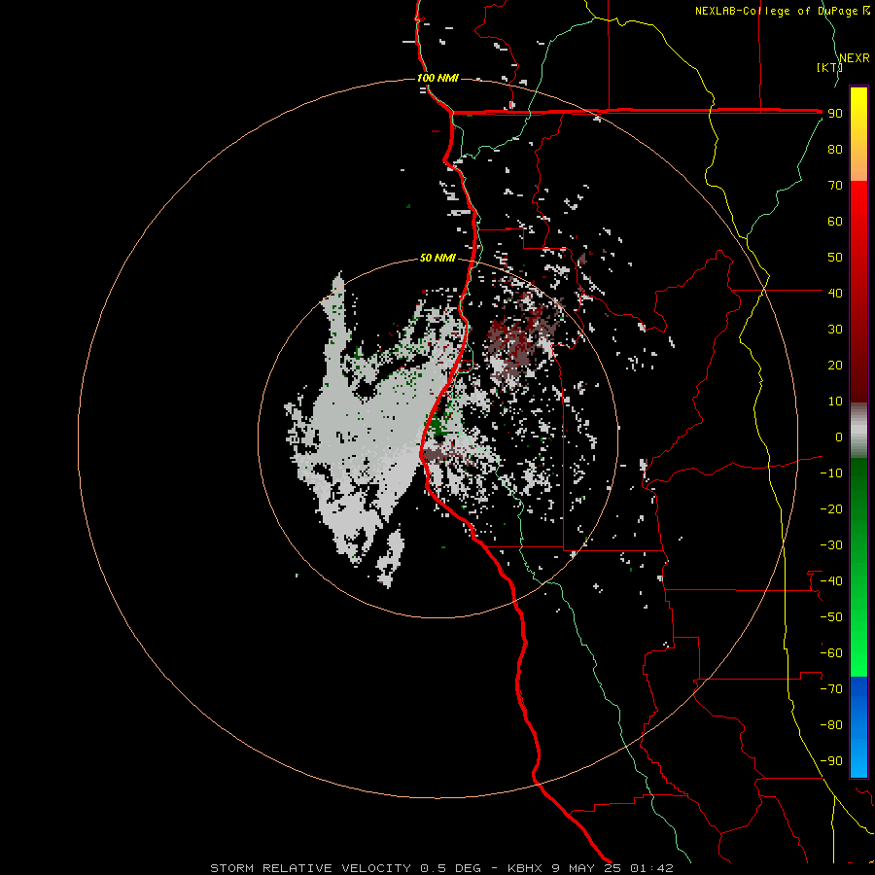Click the yellow top segment of velocity color bar
875x875 pixels.
(x=858, y=134)
